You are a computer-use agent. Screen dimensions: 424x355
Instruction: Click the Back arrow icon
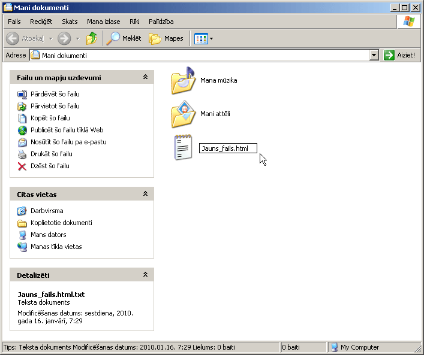tap(13, 38)
